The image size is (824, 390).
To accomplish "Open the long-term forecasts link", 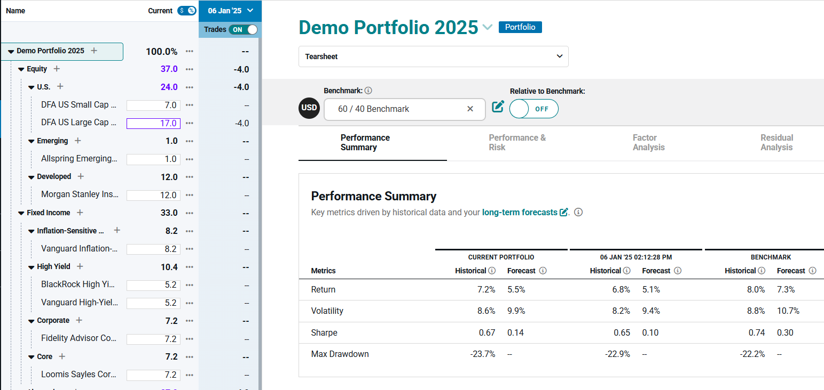I will tap(520, 212).
